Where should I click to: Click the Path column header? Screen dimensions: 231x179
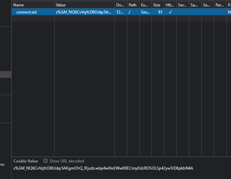pyautogui.click(x=133, y=5)
